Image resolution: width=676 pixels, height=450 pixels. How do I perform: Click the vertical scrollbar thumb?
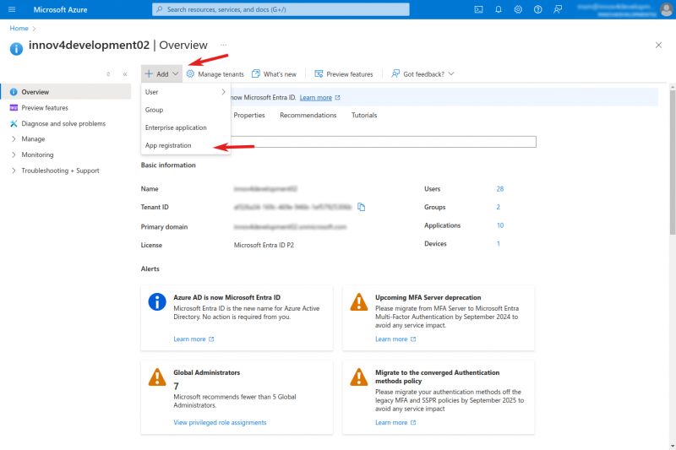pos(672,163)
